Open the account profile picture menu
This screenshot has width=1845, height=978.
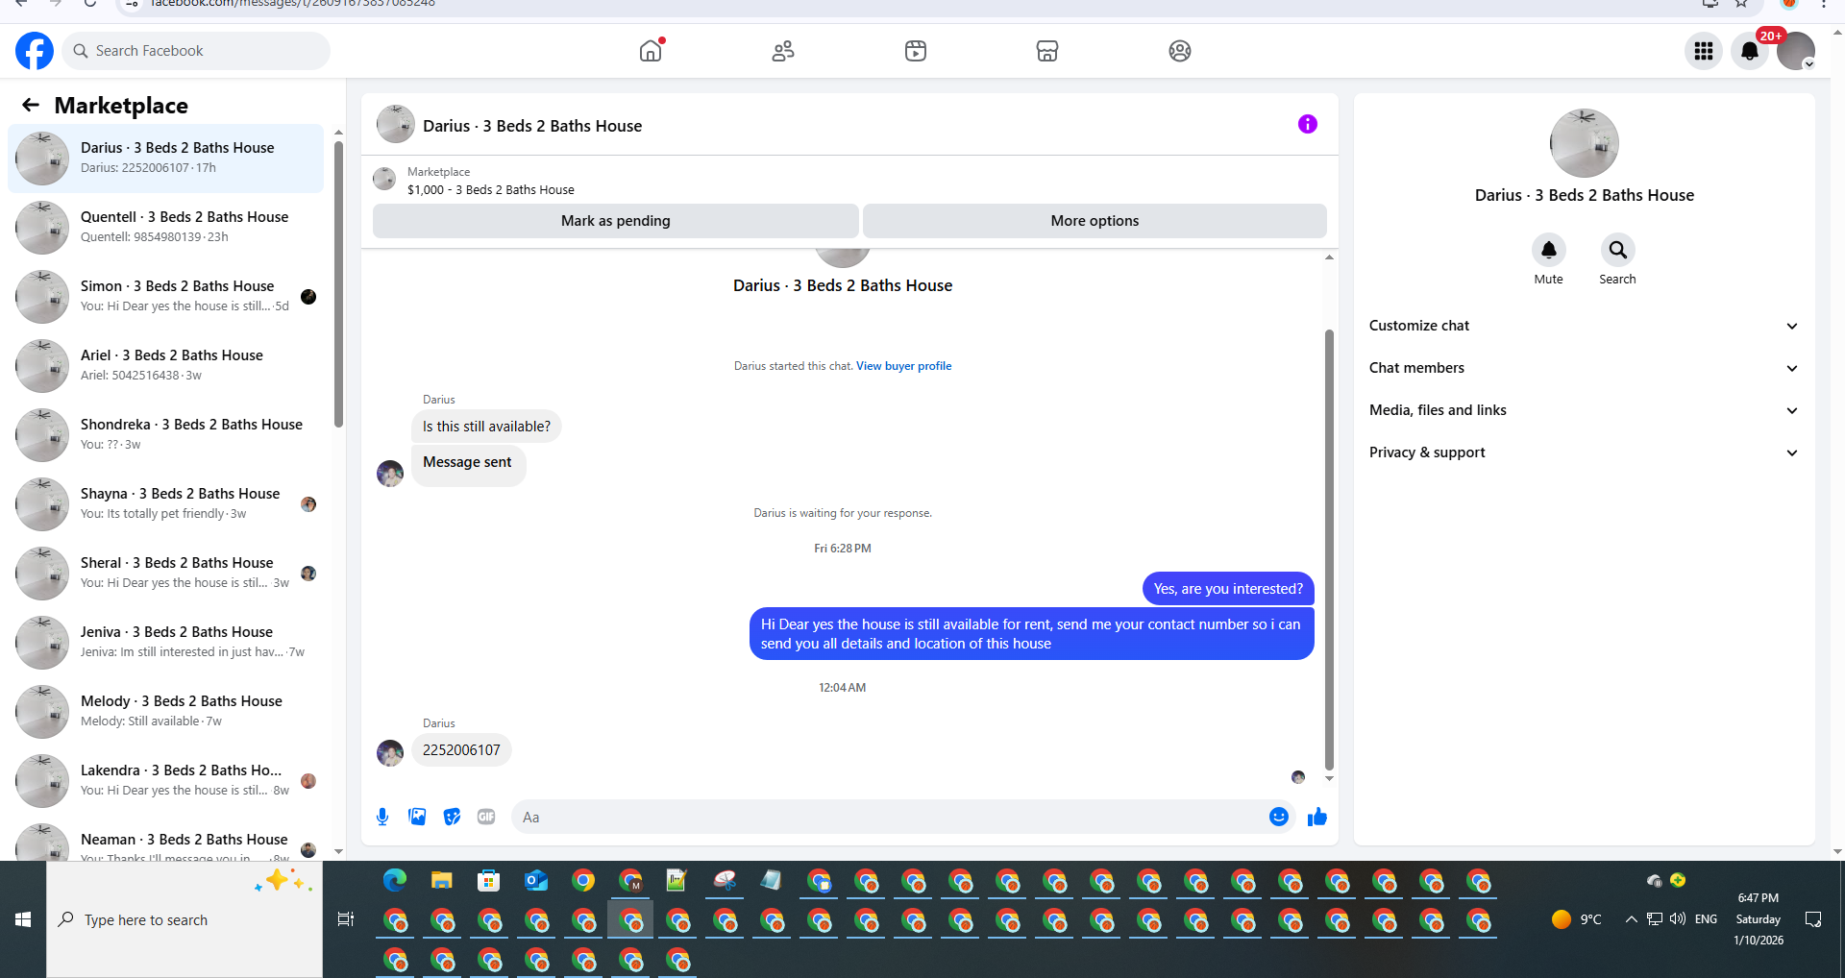(x=1796, y=51)
